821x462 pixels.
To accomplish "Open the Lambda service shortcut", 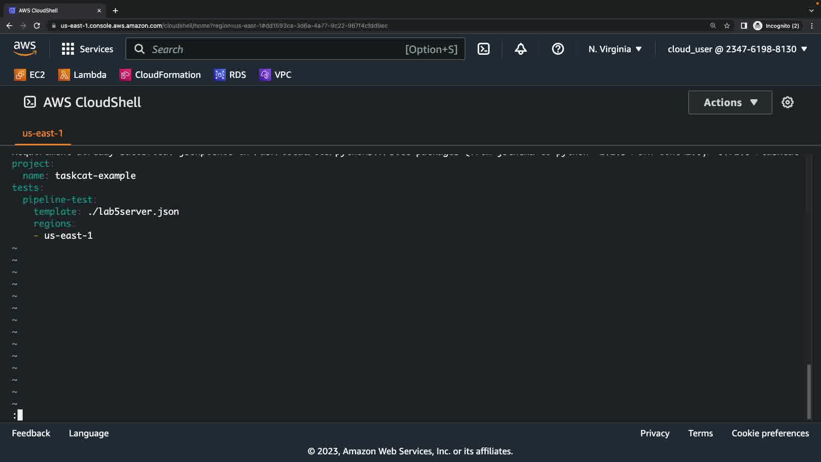I will (82, 75).
